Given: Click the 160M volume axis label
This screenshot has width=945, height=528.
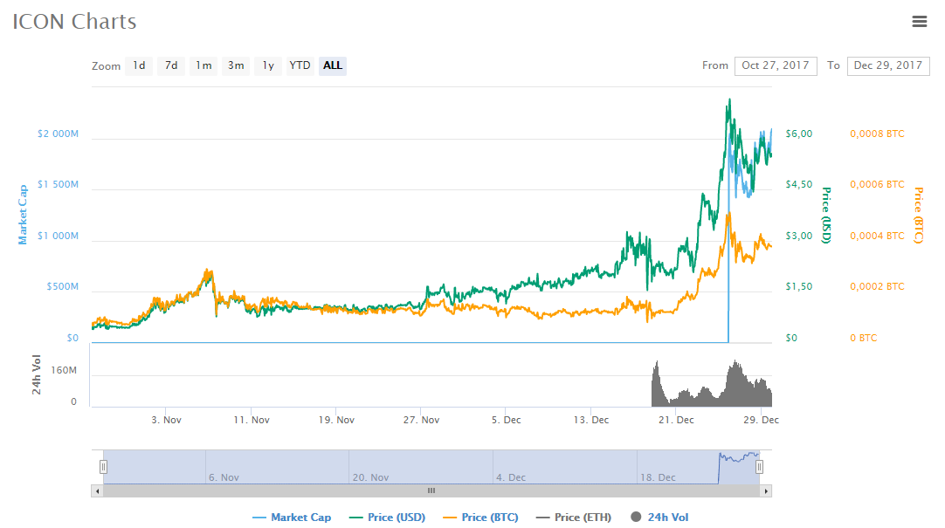Looking at the screenshot, I should pos(64,370).
